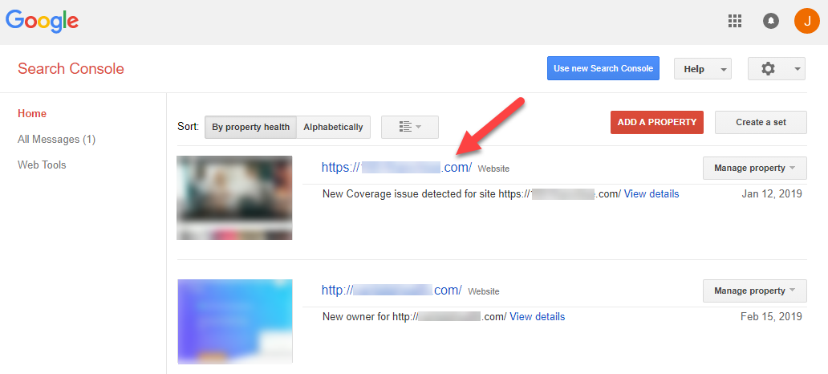Open the Google apps grid icon

point(735,21)
